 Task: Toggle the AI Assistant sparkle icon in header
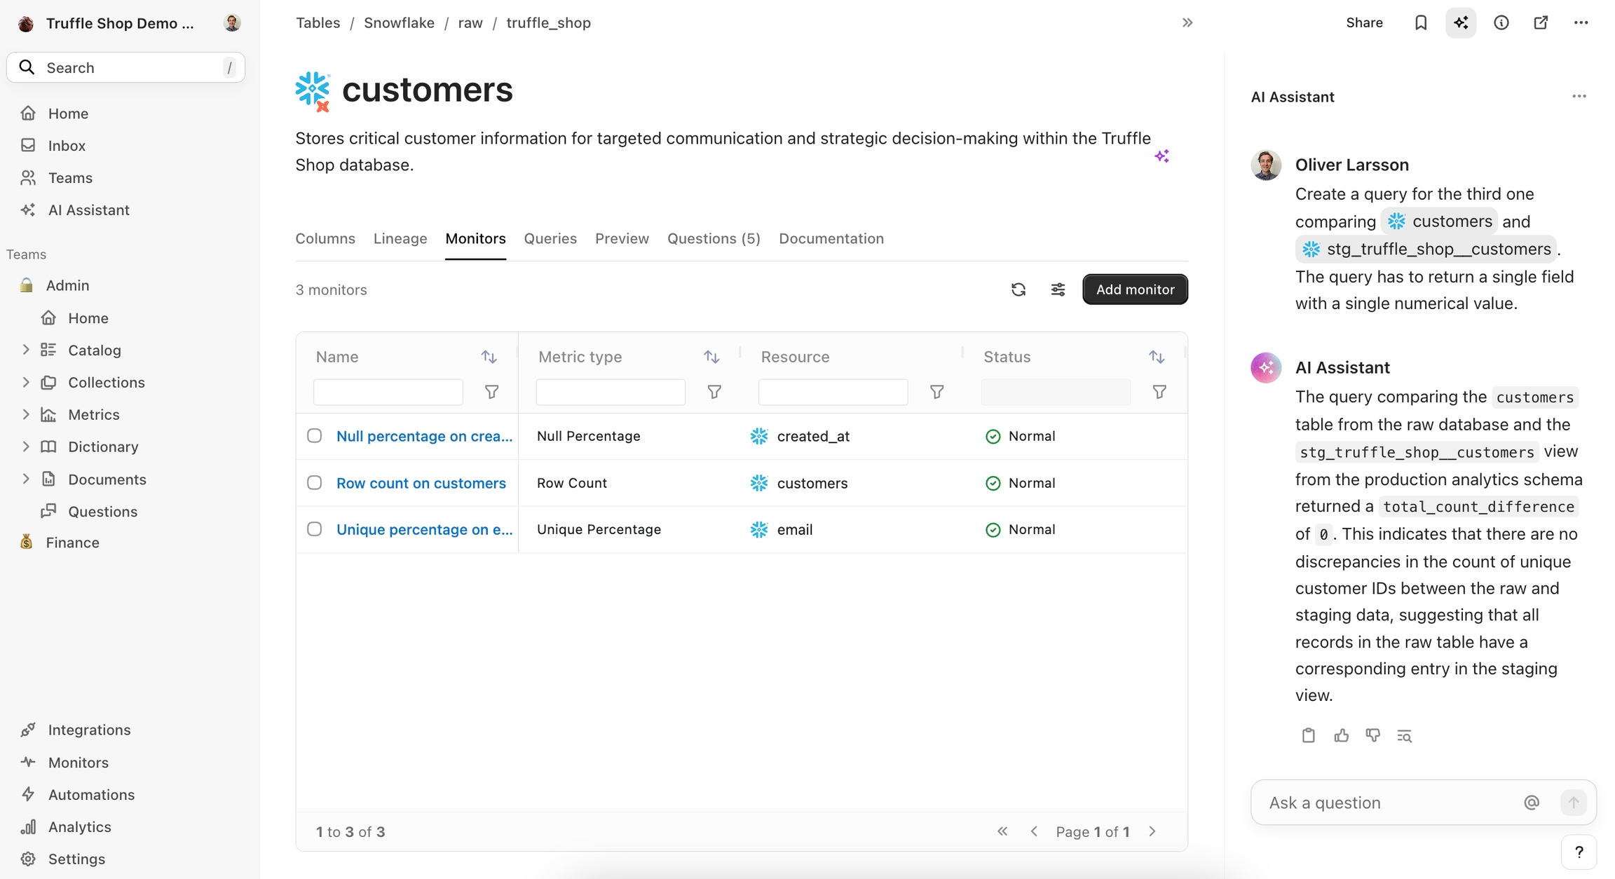point(1461,23)
